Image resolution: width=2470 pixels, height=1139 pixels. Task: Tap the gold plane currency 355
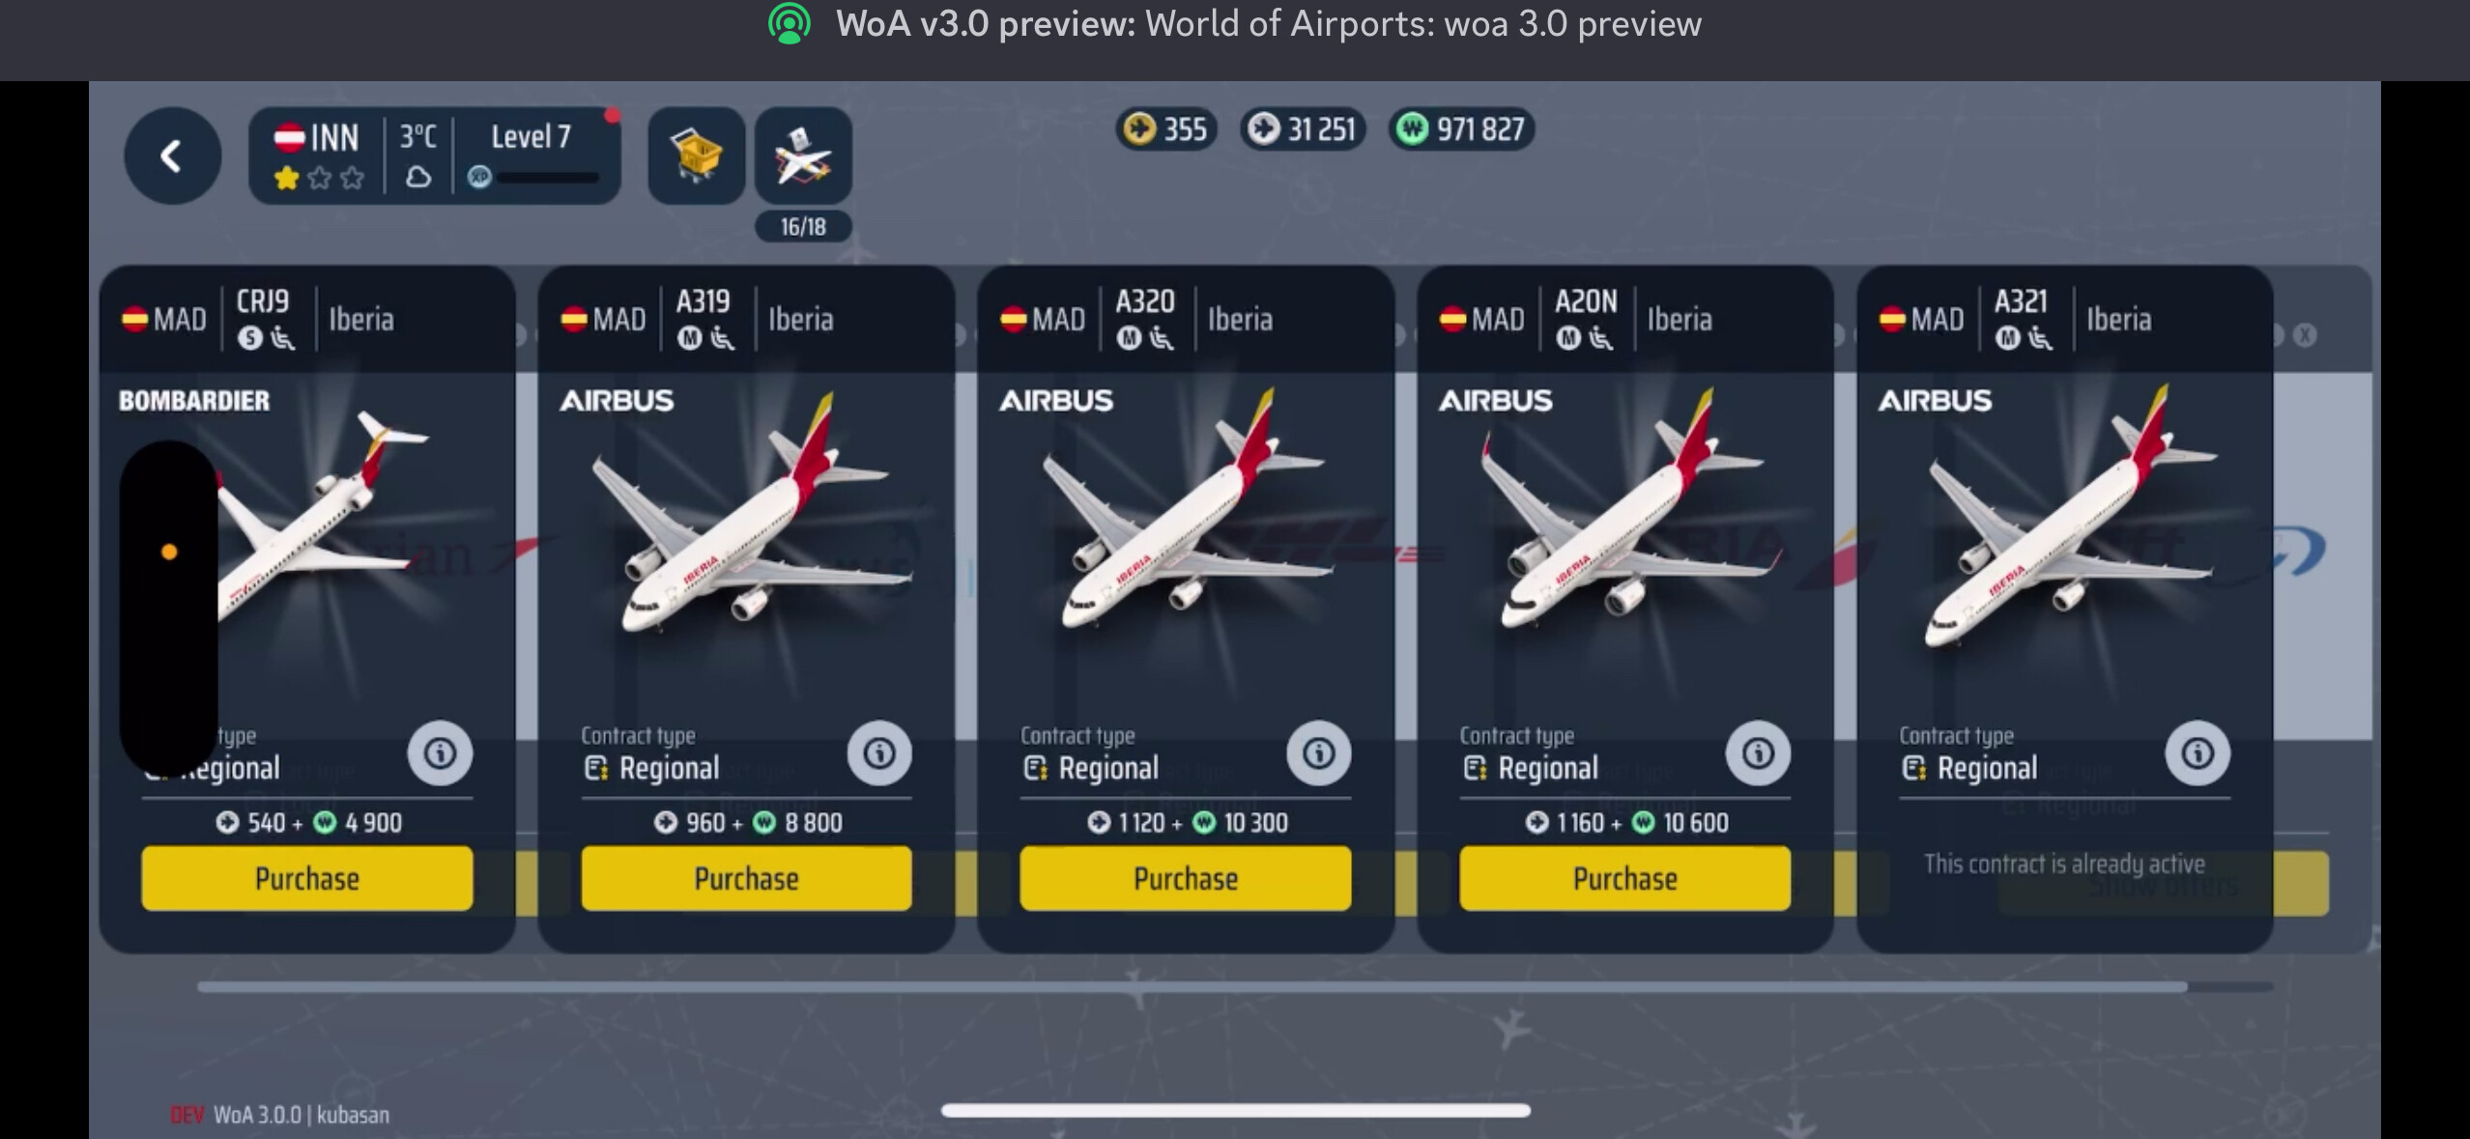(x=1166, y=128)
